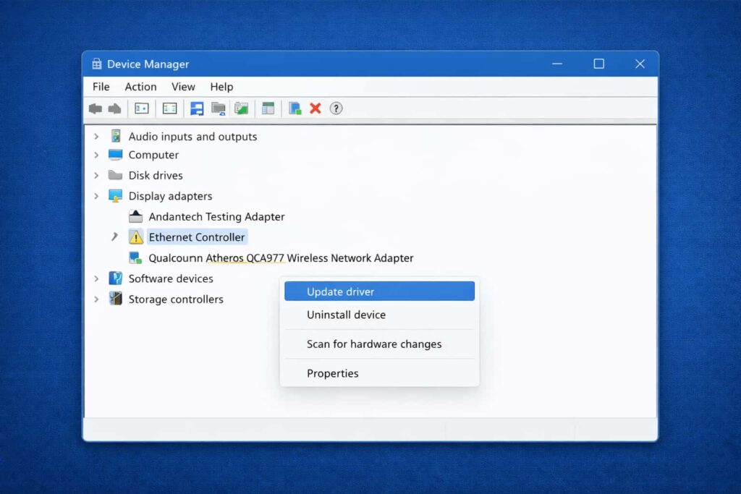Screen dimensions: 741x494
Task: Select Andantech Testing Adapter entry
Action: pos(216,217)
